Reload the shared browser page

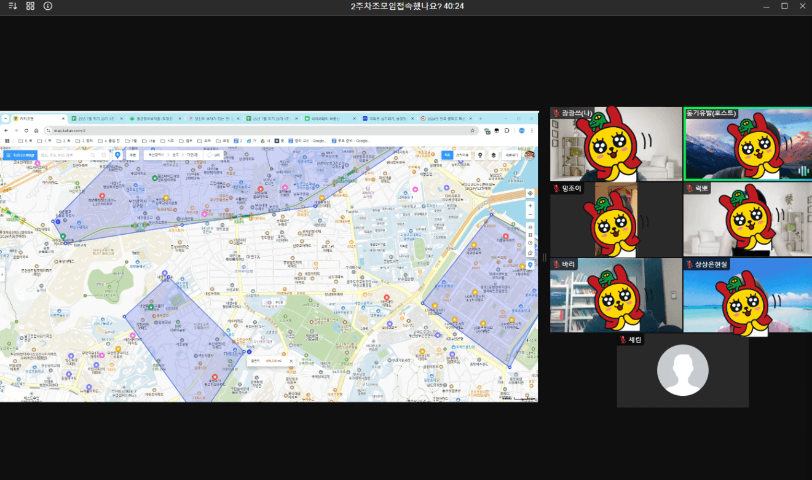point(26,130)
